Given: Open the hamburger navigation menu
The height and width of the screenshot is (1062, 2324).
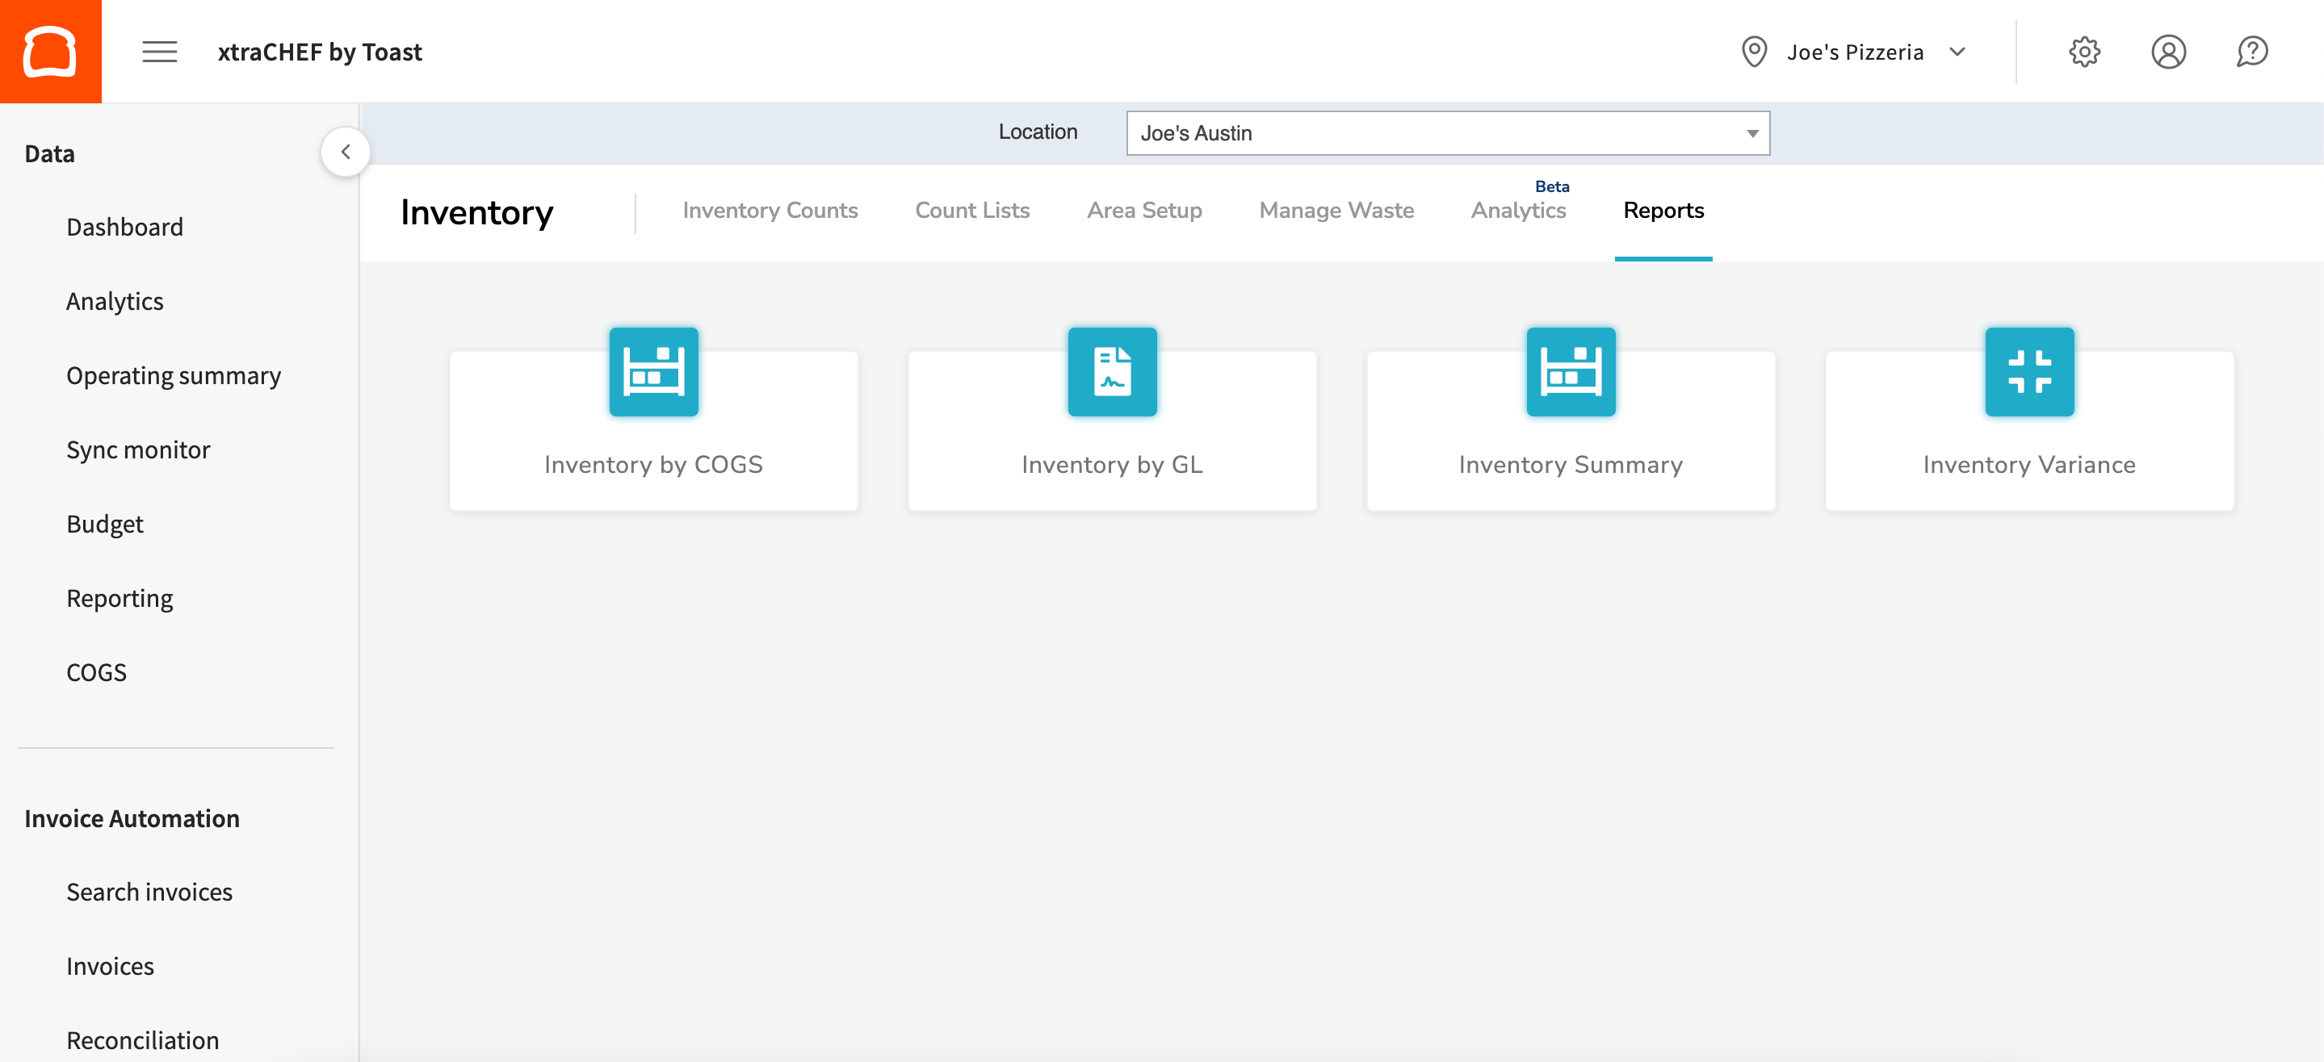Looking at the screenshot, I should click(x=159, y=52).
